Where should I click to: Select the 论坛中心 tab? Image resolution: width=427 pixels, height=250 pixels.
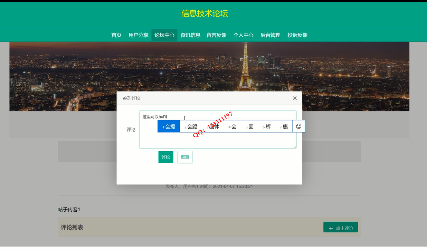click(164, 35)
